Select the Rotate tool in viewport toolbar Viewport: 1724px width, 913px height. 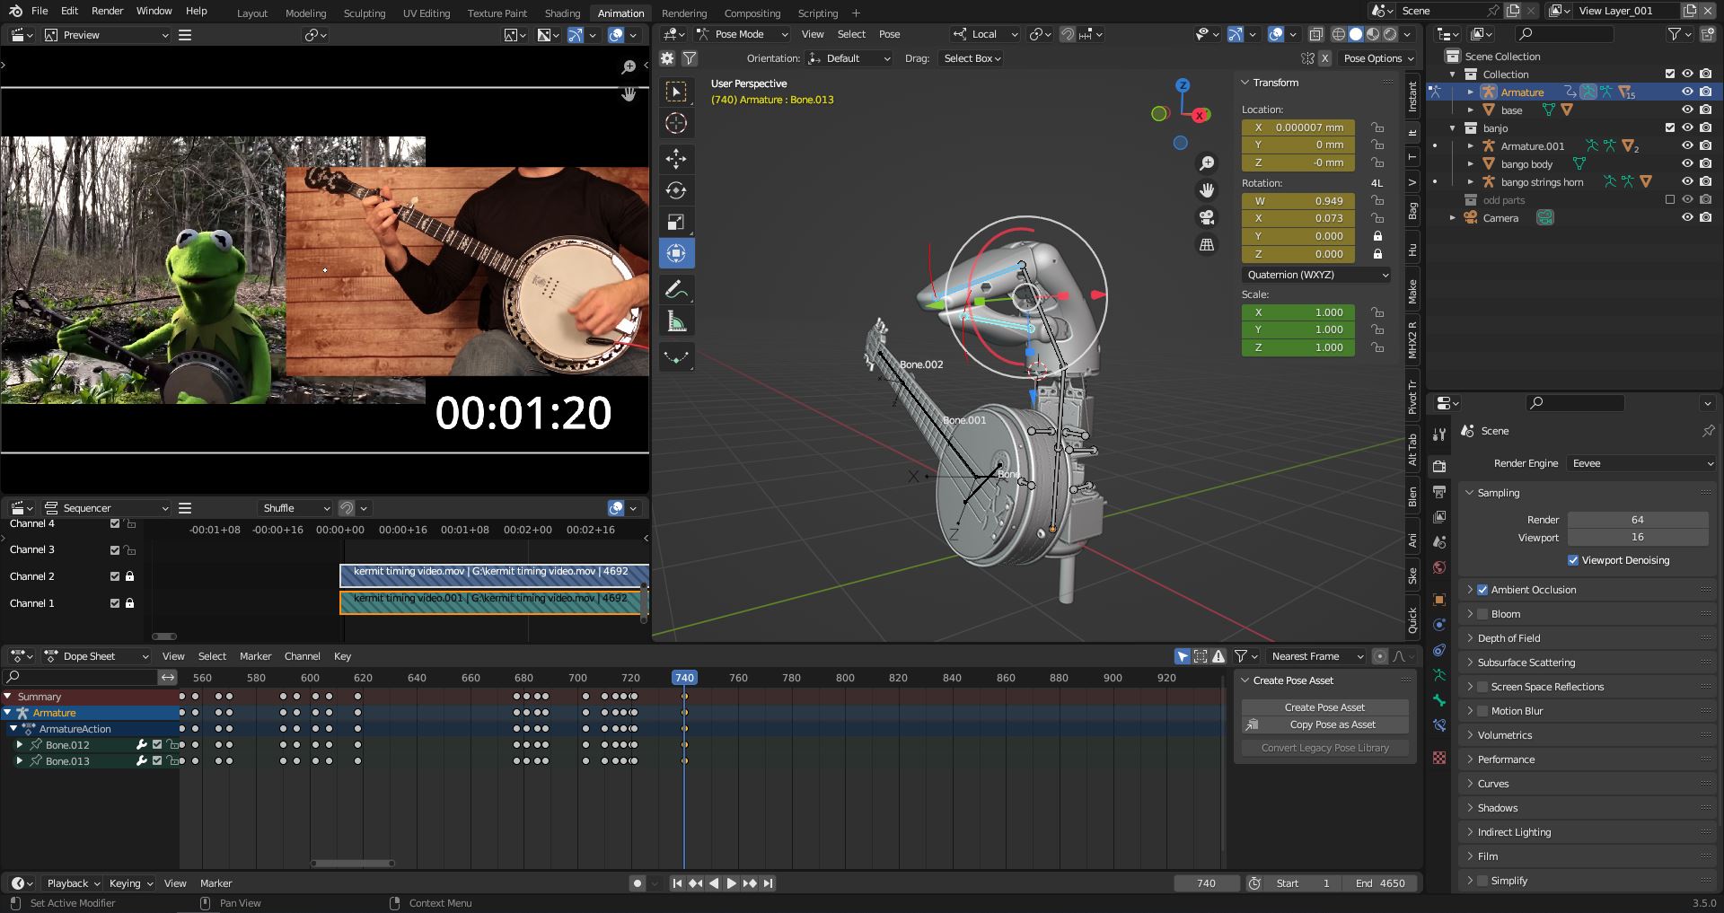click(676, 190)
